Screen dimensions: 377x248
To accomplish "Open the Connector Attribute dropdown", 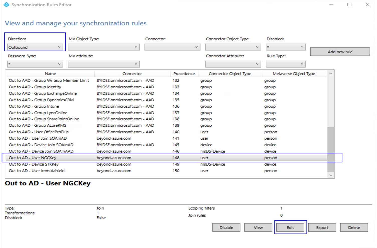I will click(233, 64).
